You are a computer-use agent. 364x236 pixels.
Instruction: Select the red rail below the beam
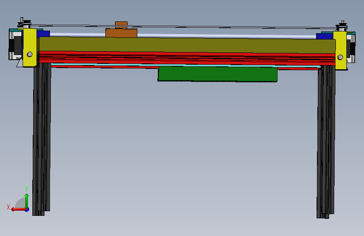pos(187,58)
